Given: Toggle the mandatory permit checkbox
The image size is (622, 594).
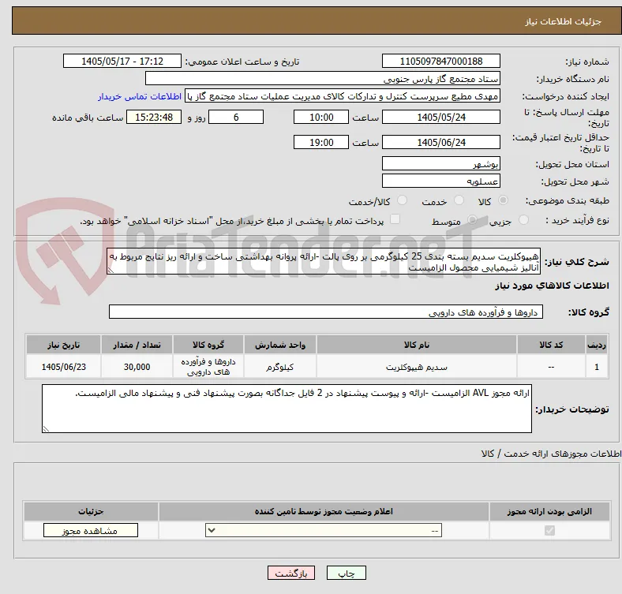Looking at the screenshot, I should click(549, 531).
